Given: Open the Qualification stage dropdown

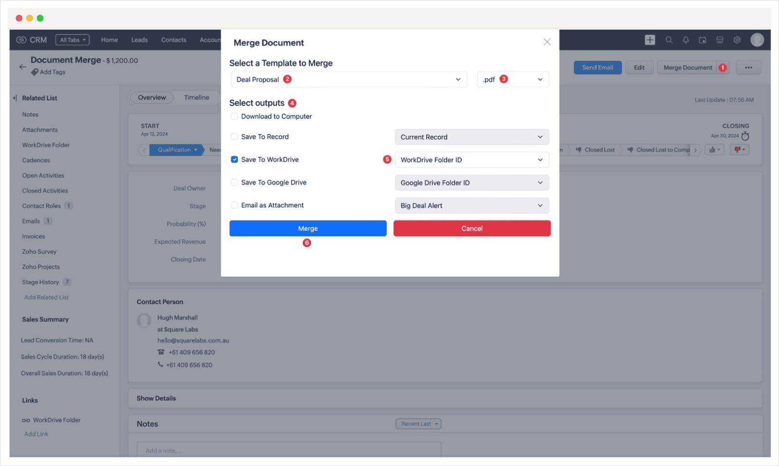Looking at the screenshot, I should coord(177,150).
